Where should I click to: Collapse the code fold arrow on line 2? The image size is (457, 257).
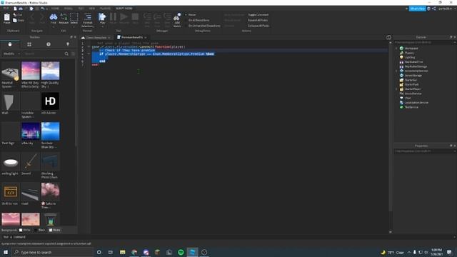89,46
